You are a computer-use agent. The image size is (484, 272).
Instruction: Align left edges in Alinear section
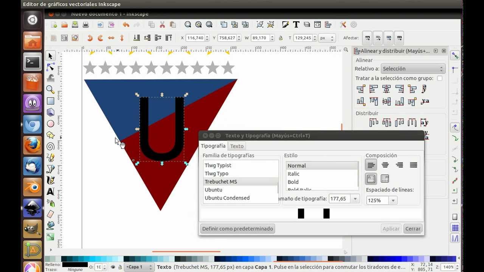point(374,89)
